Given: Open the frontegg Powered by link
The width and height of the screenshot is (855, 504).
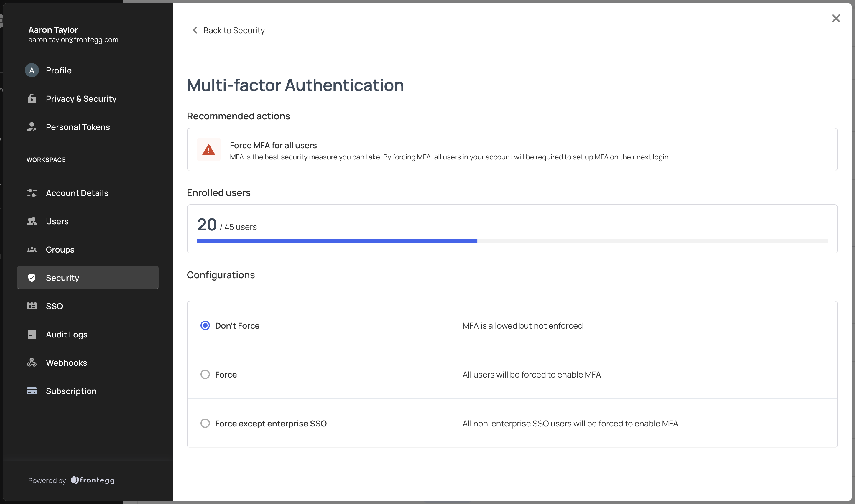Looking at the screenshot, I should [93, 480].
